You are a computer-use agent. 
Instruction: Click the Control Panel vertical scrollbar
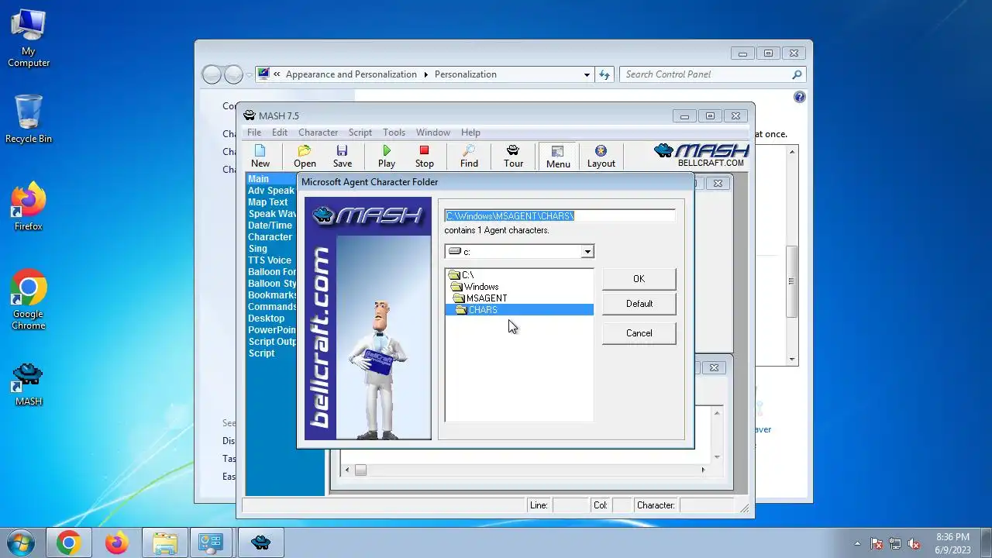792,256
